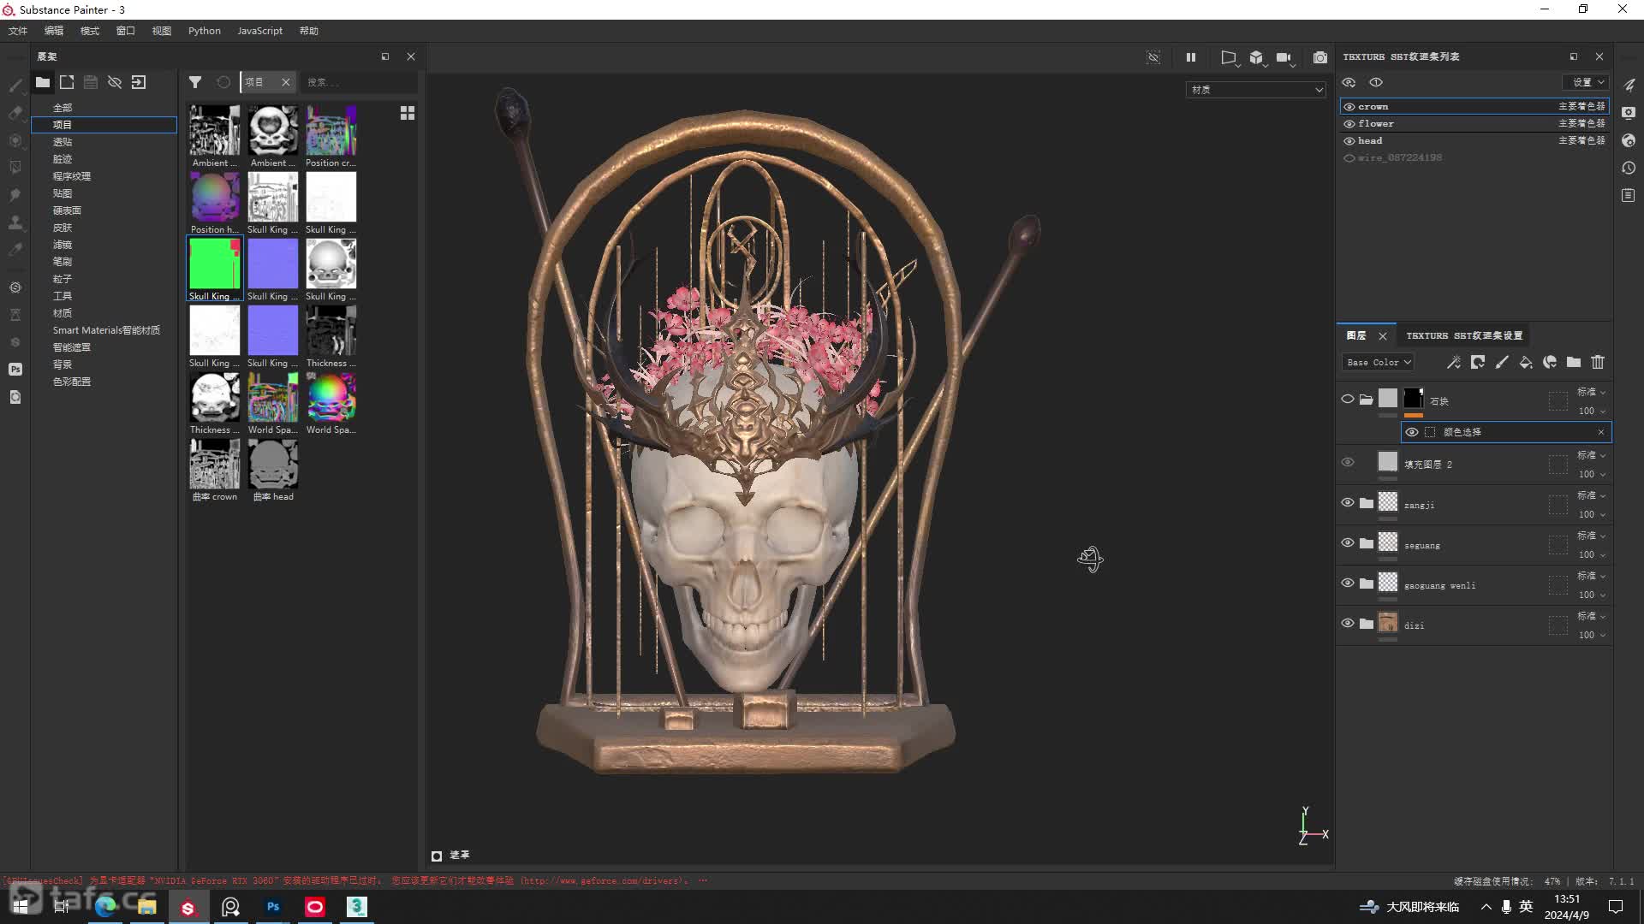Open blend mode dropdown for gaoguang wenli layer
The image size is (1644, 924).
pos(1591,576)
